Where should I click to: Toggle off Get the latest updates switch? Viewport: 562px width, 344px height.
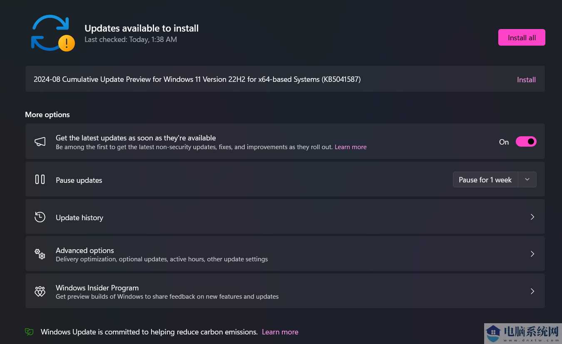[526, 142]
